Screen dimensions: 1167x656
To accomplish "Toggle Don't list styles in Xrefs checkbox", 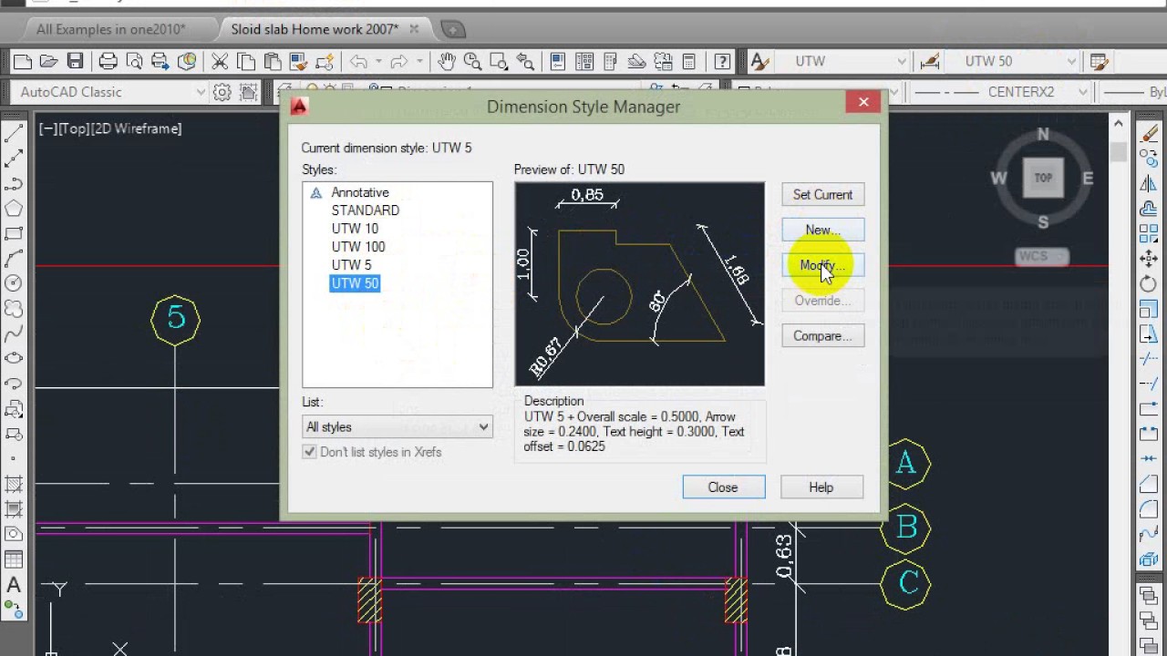I will (x=310, y=452).
